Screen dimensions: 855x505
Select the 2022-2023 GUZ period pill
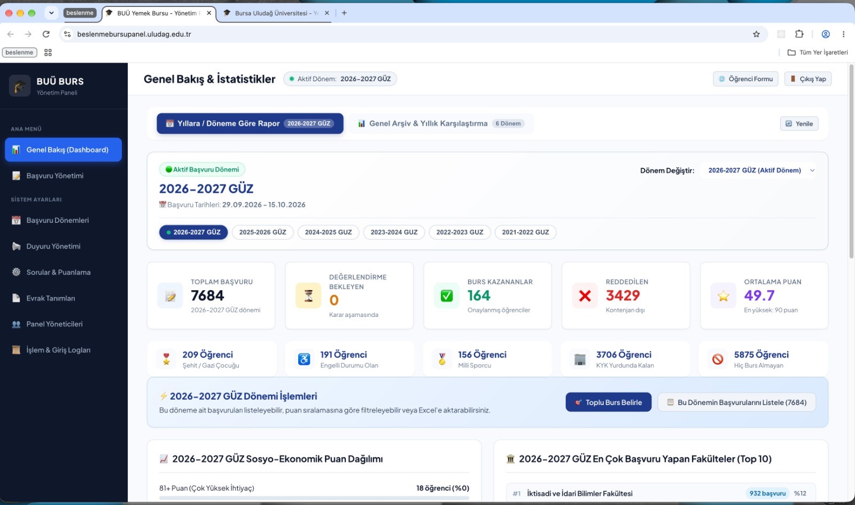pos(460,232)
